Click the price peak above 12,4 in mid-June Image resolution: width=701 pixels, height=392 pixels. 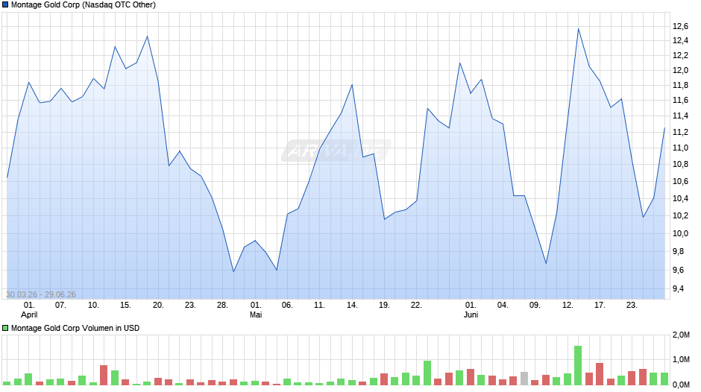[578, 29]
